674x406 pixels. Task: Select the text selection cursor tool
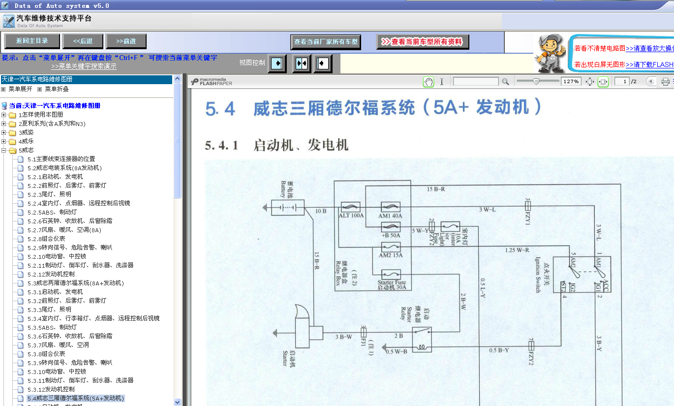pyautogui.click(x=442, y=82)
